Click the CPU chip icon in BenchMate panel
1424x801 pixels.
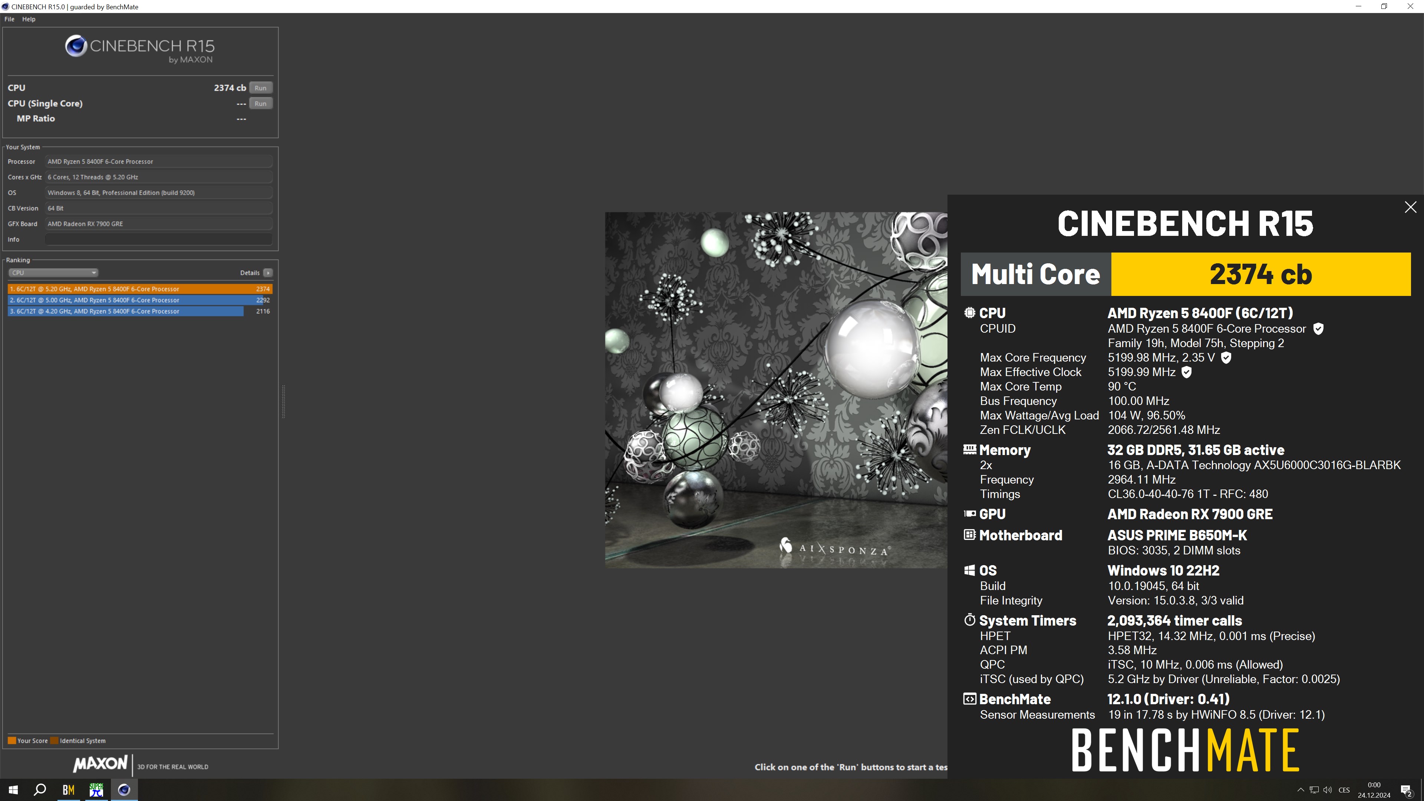[970, 313]
